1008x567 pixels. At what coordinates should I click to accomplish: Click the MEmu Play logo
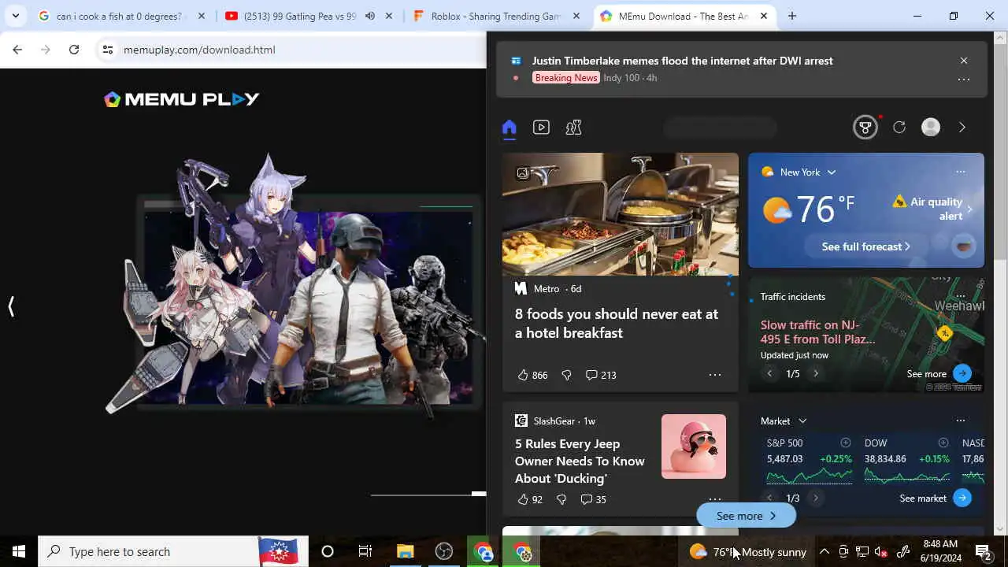point(182,99)
